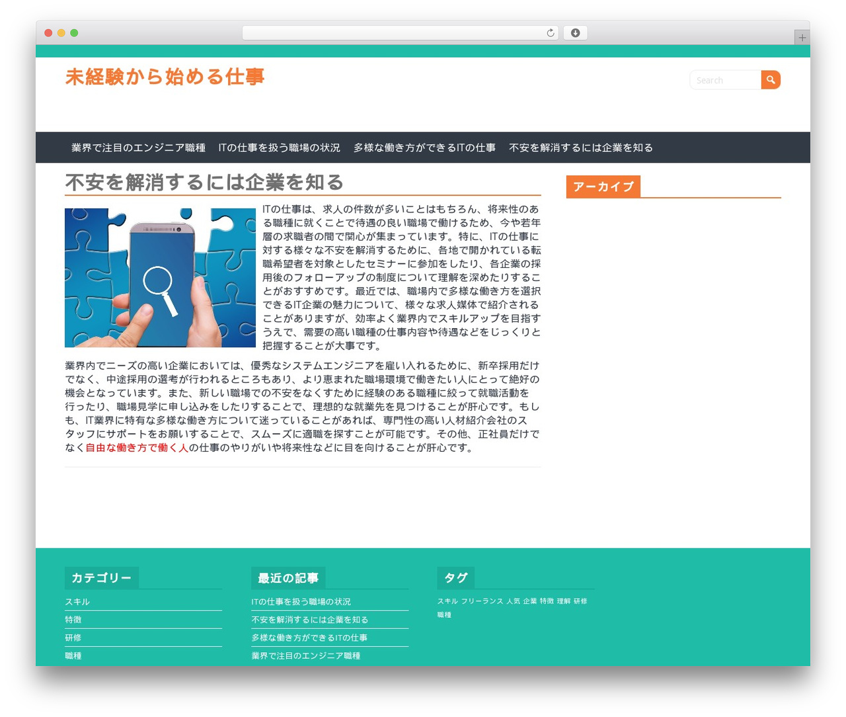Screen dimensions: 846x717
Task: Open the browser downloads arrow icon
Action: 576,33
